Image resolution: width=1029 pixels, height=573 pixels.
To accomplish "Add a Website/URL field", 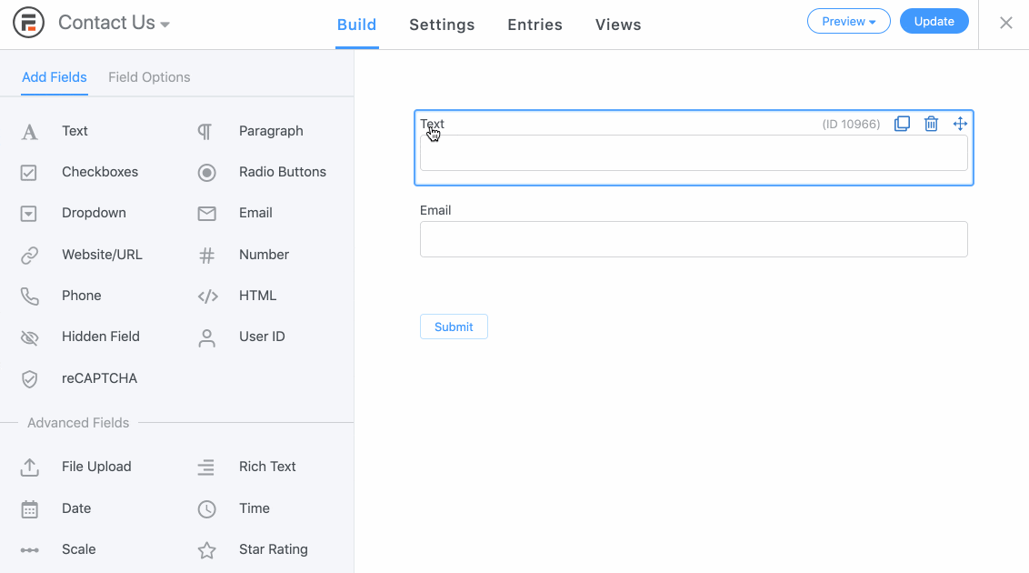I will (82, 255).
